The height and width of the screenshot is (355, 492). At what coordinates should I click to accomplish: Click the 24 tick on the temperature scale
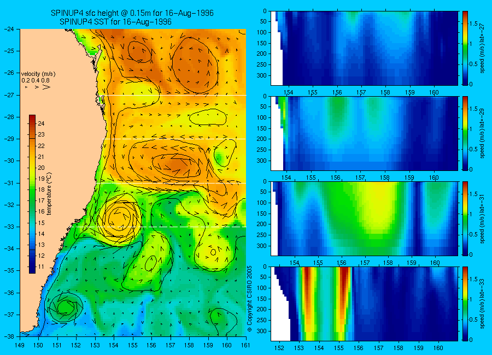tap(41, 123)
